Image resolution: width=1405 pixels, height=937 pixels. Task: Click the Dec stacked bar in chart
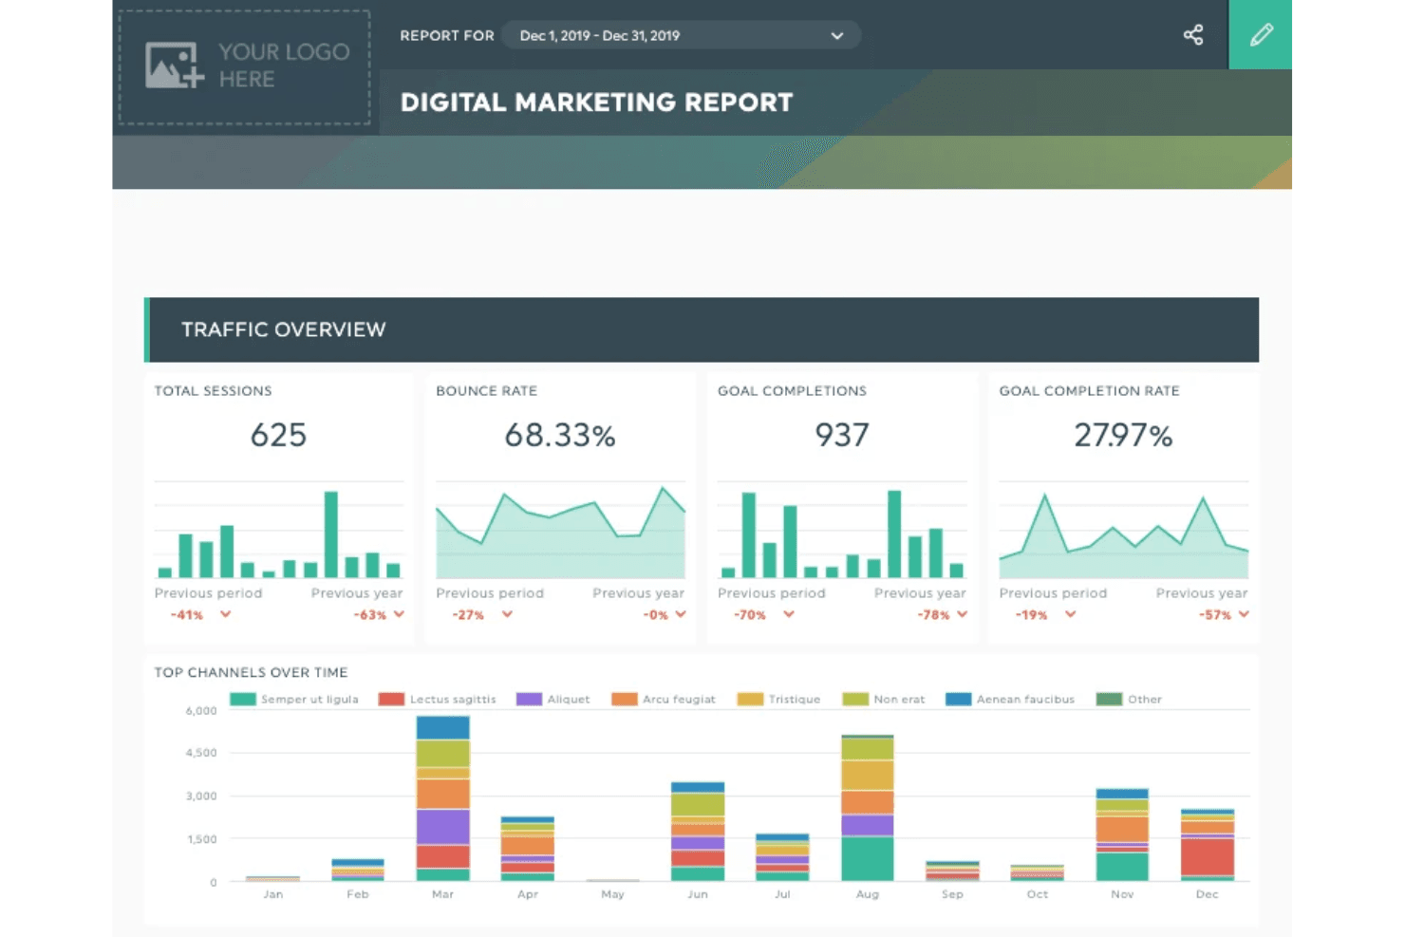tap(1208, 845)
